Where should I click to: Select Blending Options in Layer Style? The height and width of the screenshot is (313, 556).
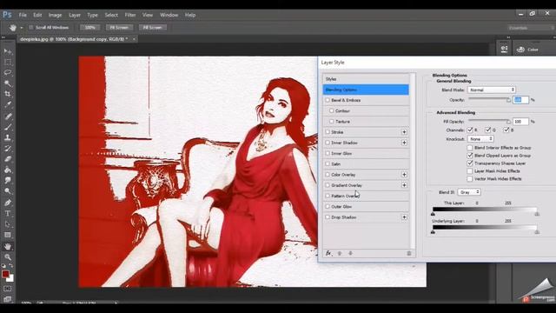click(366, 90)
